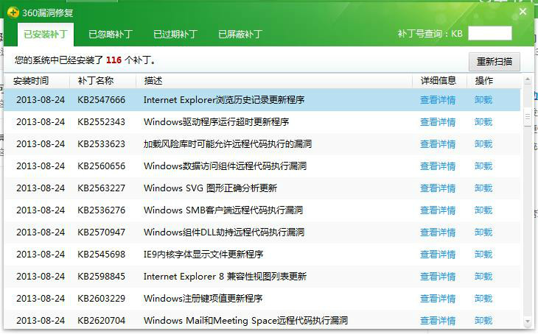Click description 'Windows SVG 图形正确分析更新'

click(x=210, y=188)
